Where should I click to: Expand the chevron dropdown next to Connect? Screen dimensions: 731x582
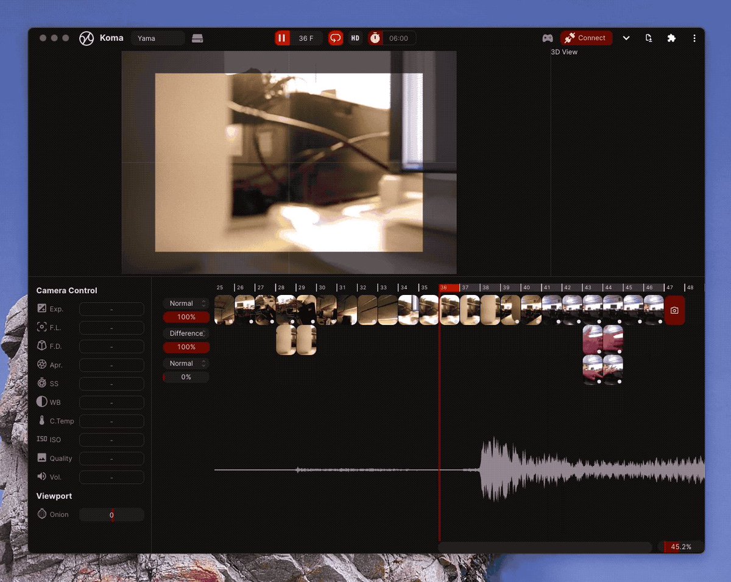point(626,38)
